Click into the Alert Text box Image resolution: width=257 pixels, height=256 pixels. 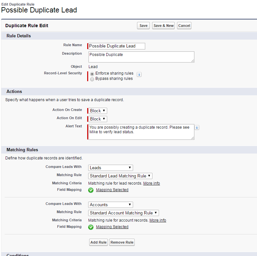coord(141,132)
